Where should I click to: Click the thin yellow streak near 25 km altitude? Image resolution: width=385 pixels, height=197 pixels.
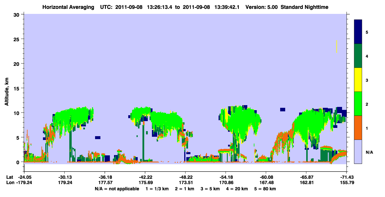[x=337, y=47]
